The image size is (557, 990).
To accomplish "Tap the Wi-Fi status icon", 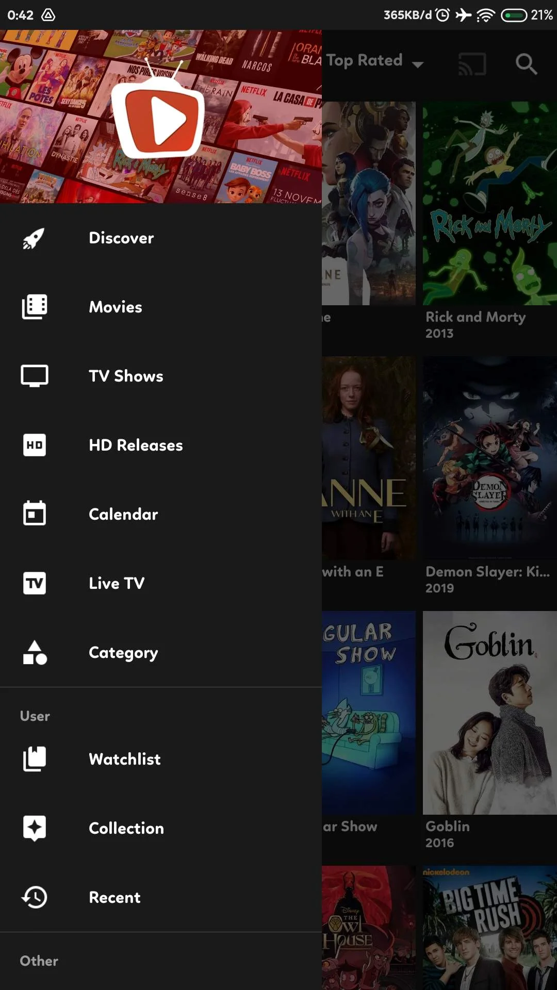I will coord(485,15).
